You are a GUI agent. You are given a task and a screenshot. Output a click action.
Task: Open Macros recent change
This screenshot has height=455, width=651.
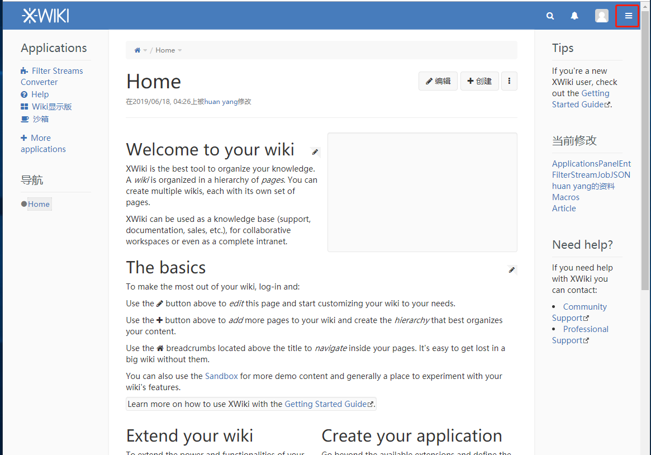[x=566, y=197]
